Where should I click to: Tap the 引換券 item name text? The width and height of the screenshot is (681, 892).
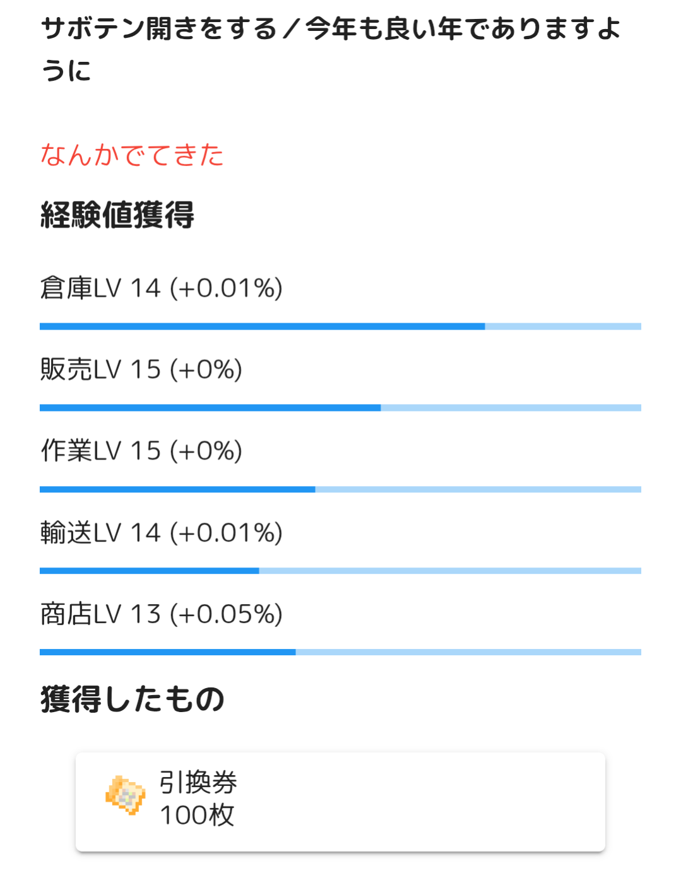[x=198, y=783]
